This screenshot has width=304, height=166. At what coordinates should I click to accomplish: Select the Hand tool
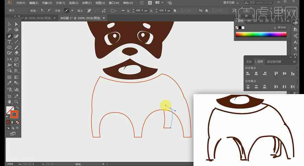[x=9, y=102]
